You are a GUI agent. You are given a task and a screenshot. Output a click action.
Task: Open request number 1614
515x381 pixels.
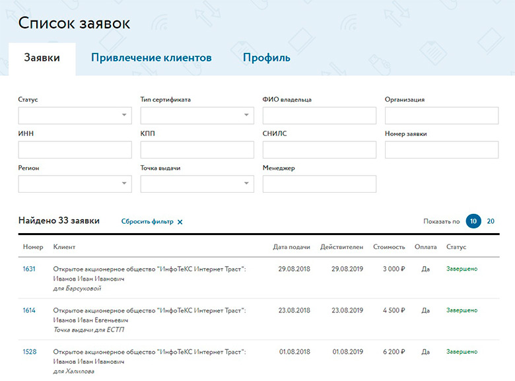(x=29, y=310)
